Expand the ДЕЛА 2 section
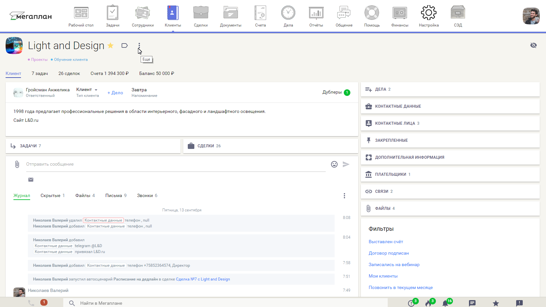This screenshot has height=307, width=546. [450, 89]
